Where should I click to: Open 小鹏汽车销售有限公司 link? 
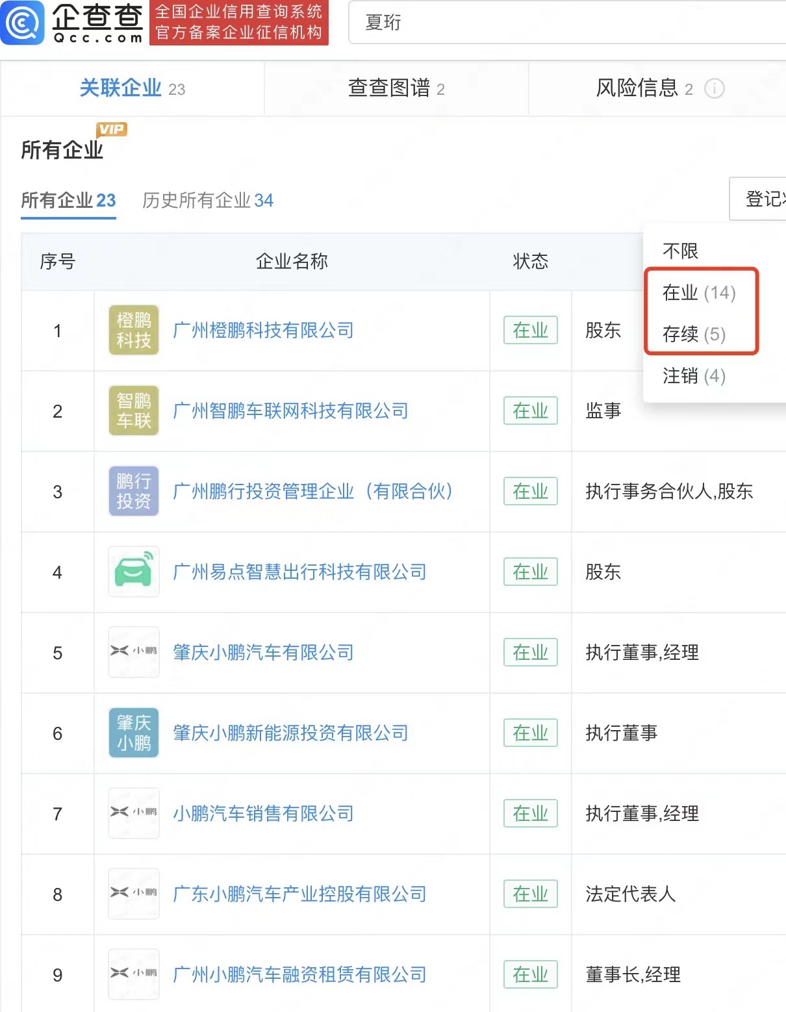point(262,813)
